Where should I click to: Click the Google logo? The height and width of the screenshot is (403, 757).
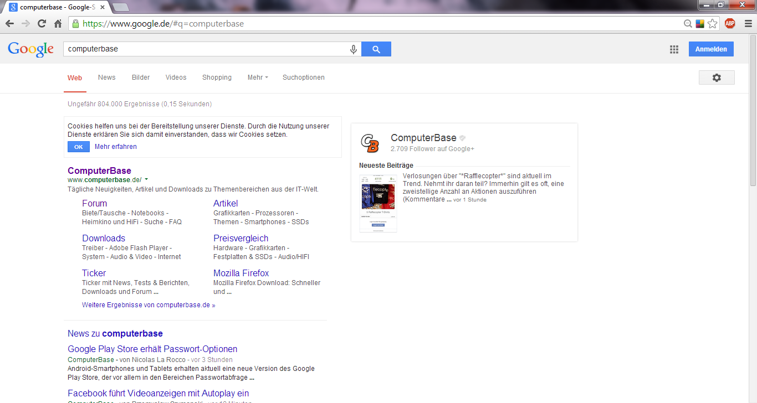point(30,49)
